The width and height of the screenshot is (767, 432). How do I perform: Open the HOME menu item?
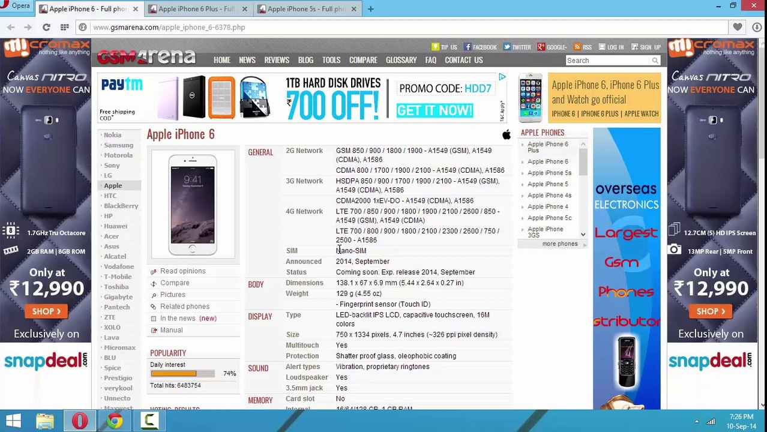click(222, 60)
